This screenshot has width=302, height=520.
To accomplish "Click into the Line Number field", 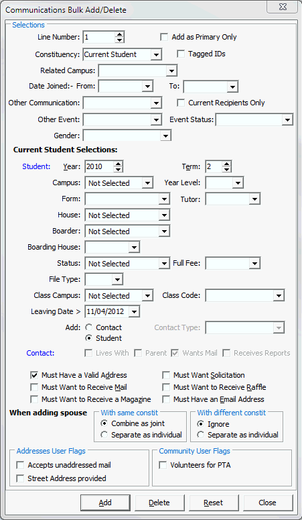I will (x=99, y=37).
